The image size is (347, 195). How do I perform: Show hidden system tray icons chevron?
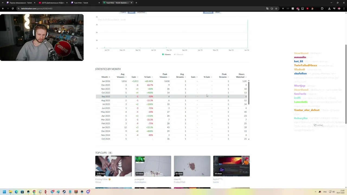[x=316, y=192]
